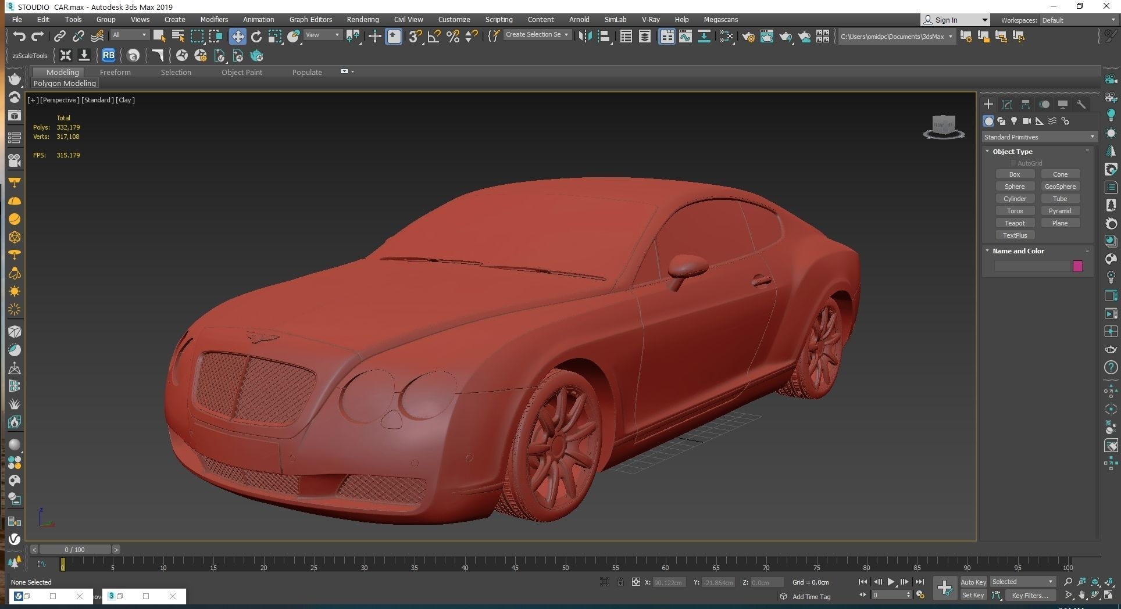The image size is (1121, 609).
Task: Toggle the Ribbon display button
Action: [667, 37]
